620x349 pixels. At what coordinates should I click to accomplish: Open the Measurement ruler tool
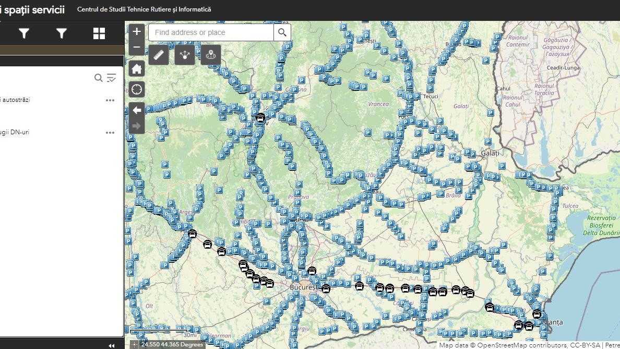(159, 55)
